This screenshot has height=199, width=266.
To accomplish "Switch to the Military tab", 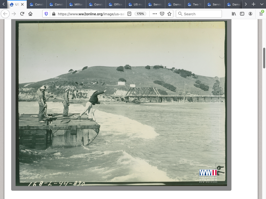I will 76,4.
